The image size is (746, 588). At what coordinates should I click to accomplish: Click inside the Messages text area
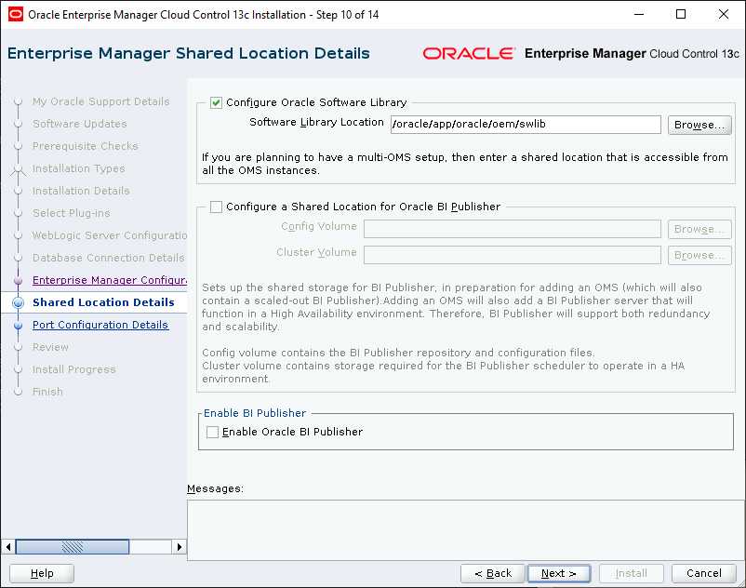466,530
